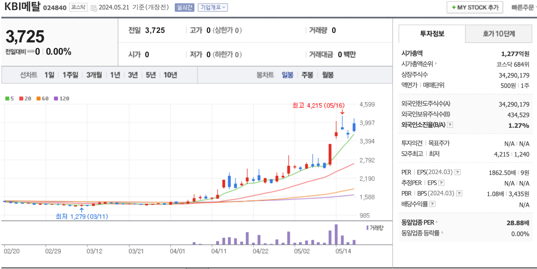Open help icon next to PBR BPS(2024.03)
This screenshot has height=269, width=537.
459,193
